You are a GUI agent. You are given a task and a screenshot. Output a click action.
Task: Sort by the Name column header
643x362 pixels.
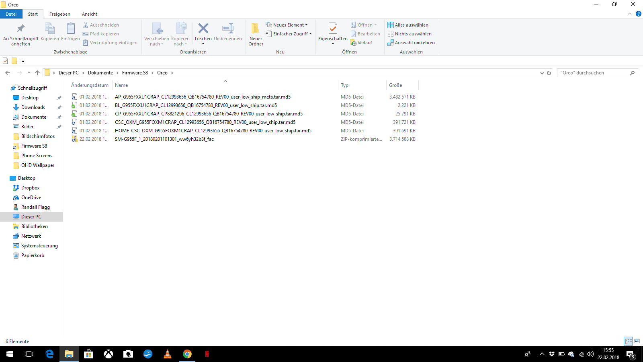click(x=225, y=85)
